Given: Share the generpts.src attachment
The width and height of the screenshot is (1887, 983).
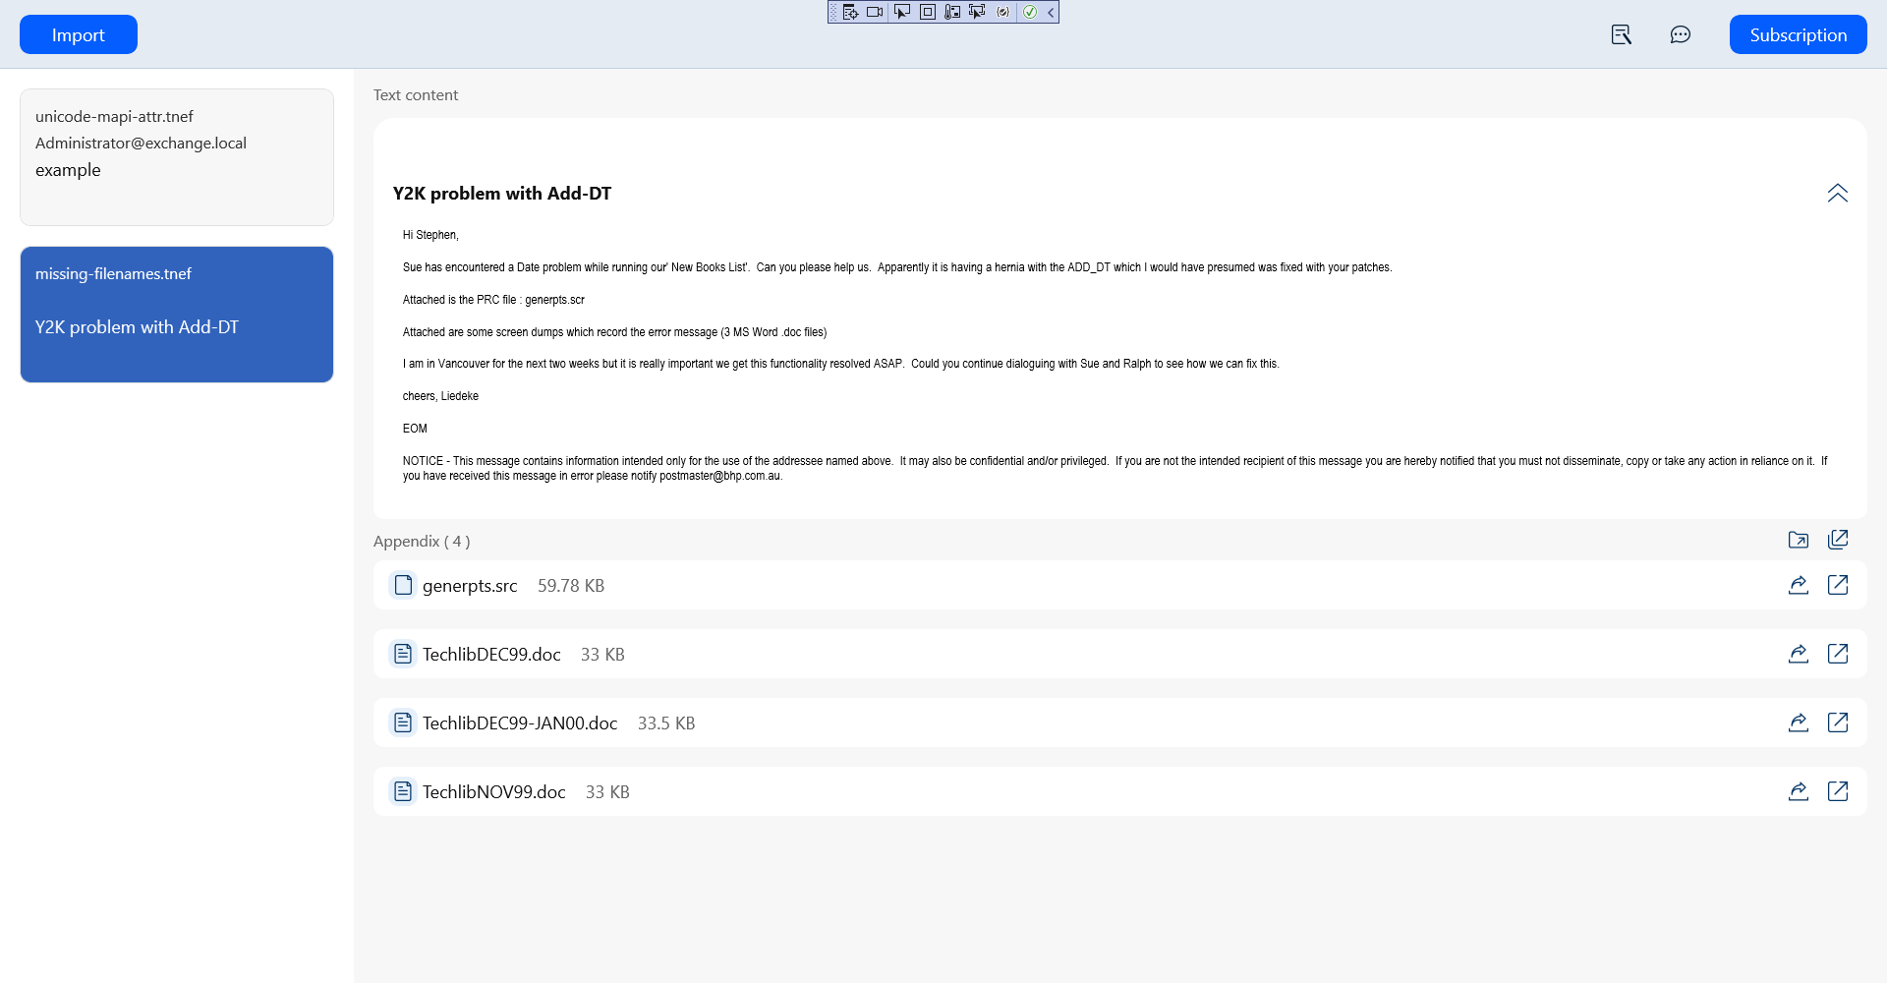Looking at the screenshot, I should pos(1799,584).
